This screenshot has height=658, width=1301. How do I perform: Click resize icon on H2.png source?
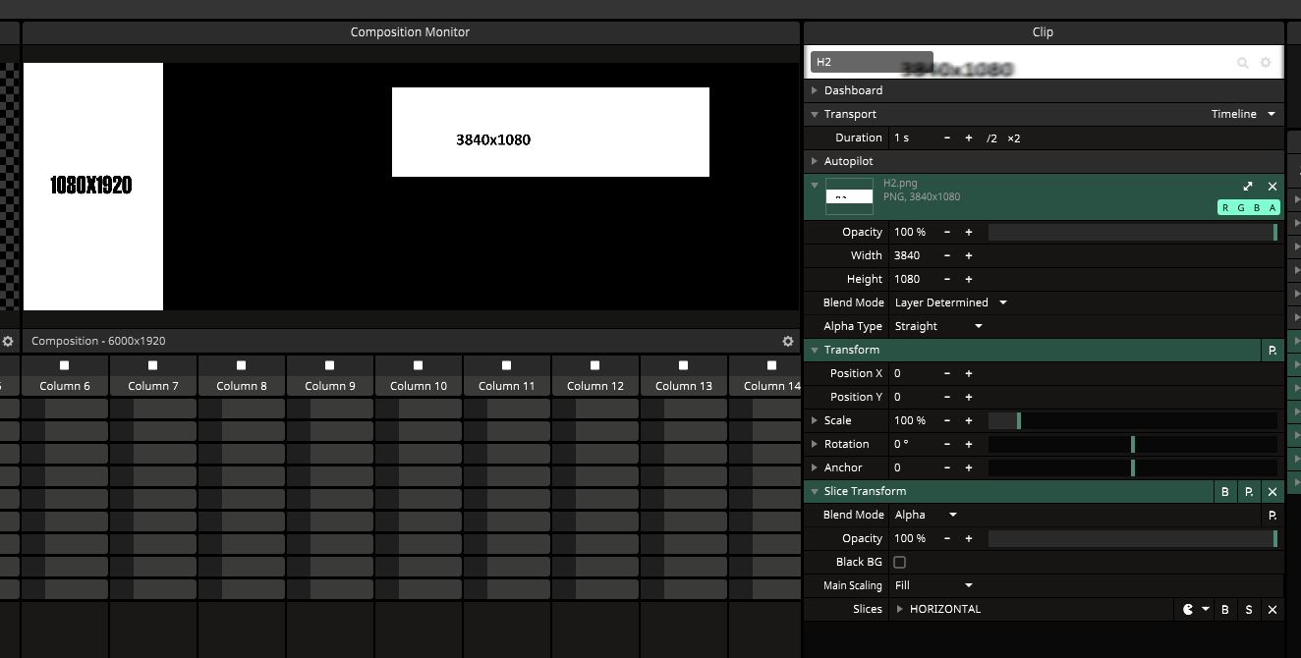1248,187
